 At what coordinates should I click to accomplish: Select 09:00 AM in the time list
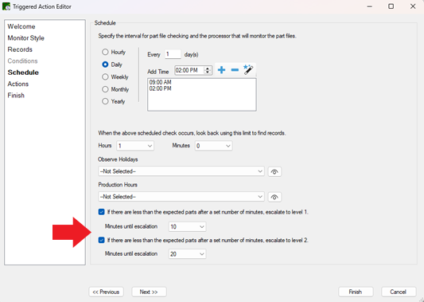coord(161,82)
